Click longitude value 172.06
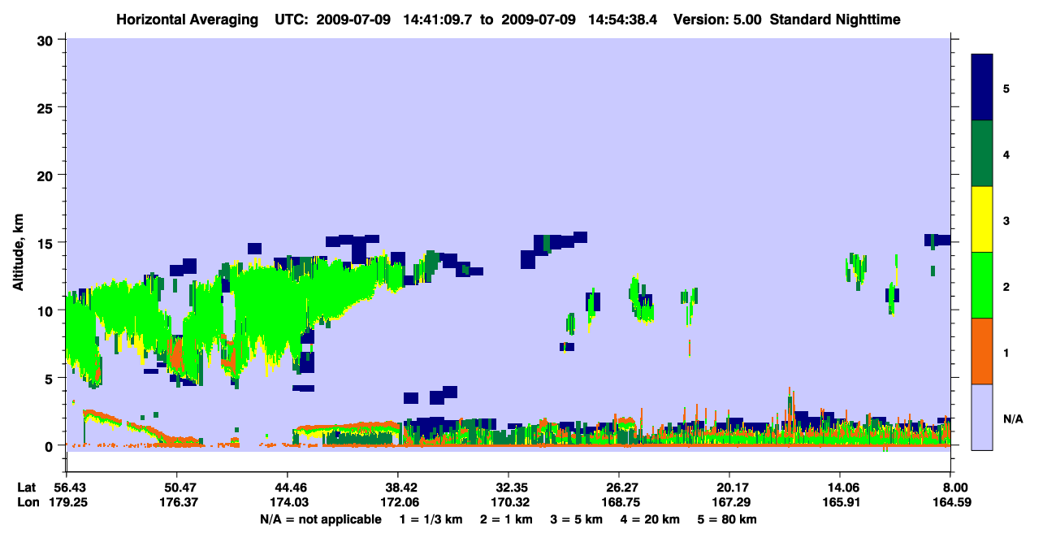This screenshot has width=1056, height=542. (x=398, y=502)
